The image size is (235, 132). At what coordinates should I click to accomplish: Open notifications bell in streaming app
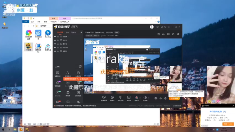click(173, 34)
